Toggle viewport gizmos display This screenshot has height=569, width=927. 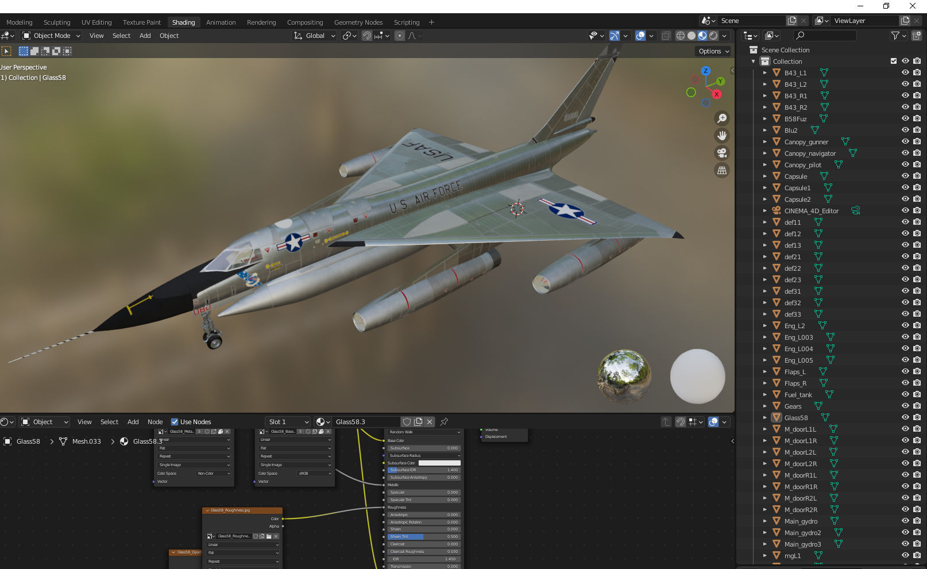coord(615,36)
